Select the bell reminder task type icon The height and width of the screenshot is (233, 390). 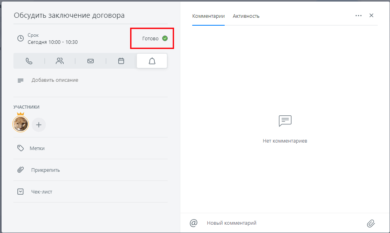point(152,61)
